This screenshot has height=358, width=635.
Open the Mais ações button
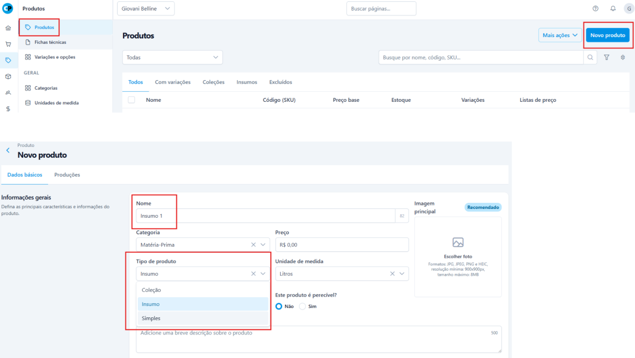click(560, 35)
